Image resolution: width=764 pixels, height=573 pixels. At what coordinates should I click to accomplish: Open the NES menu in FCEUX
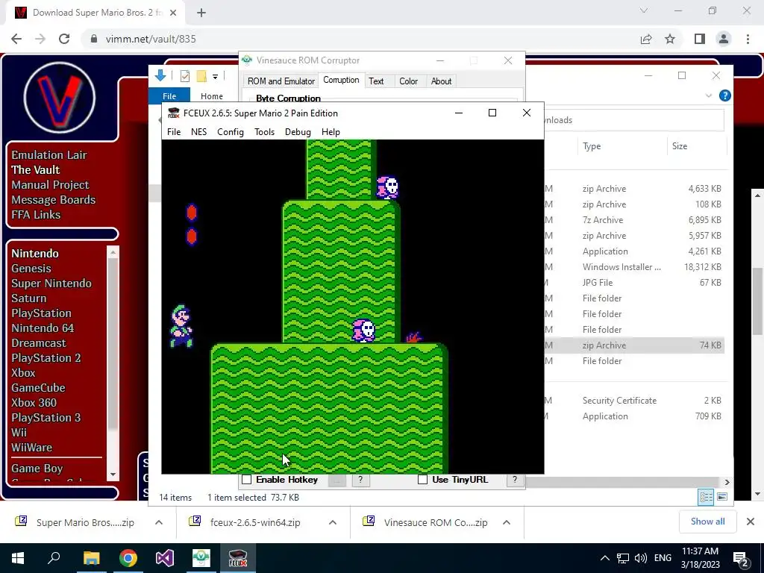198,132
